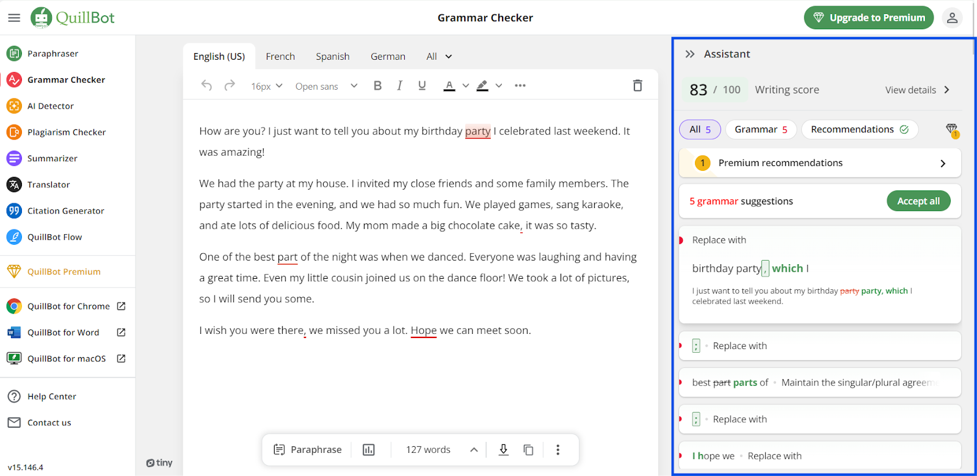Click the underlined word 'Hope' in text
The height and width of the screenshot is (476, 977).
click(x=424, y=330)
